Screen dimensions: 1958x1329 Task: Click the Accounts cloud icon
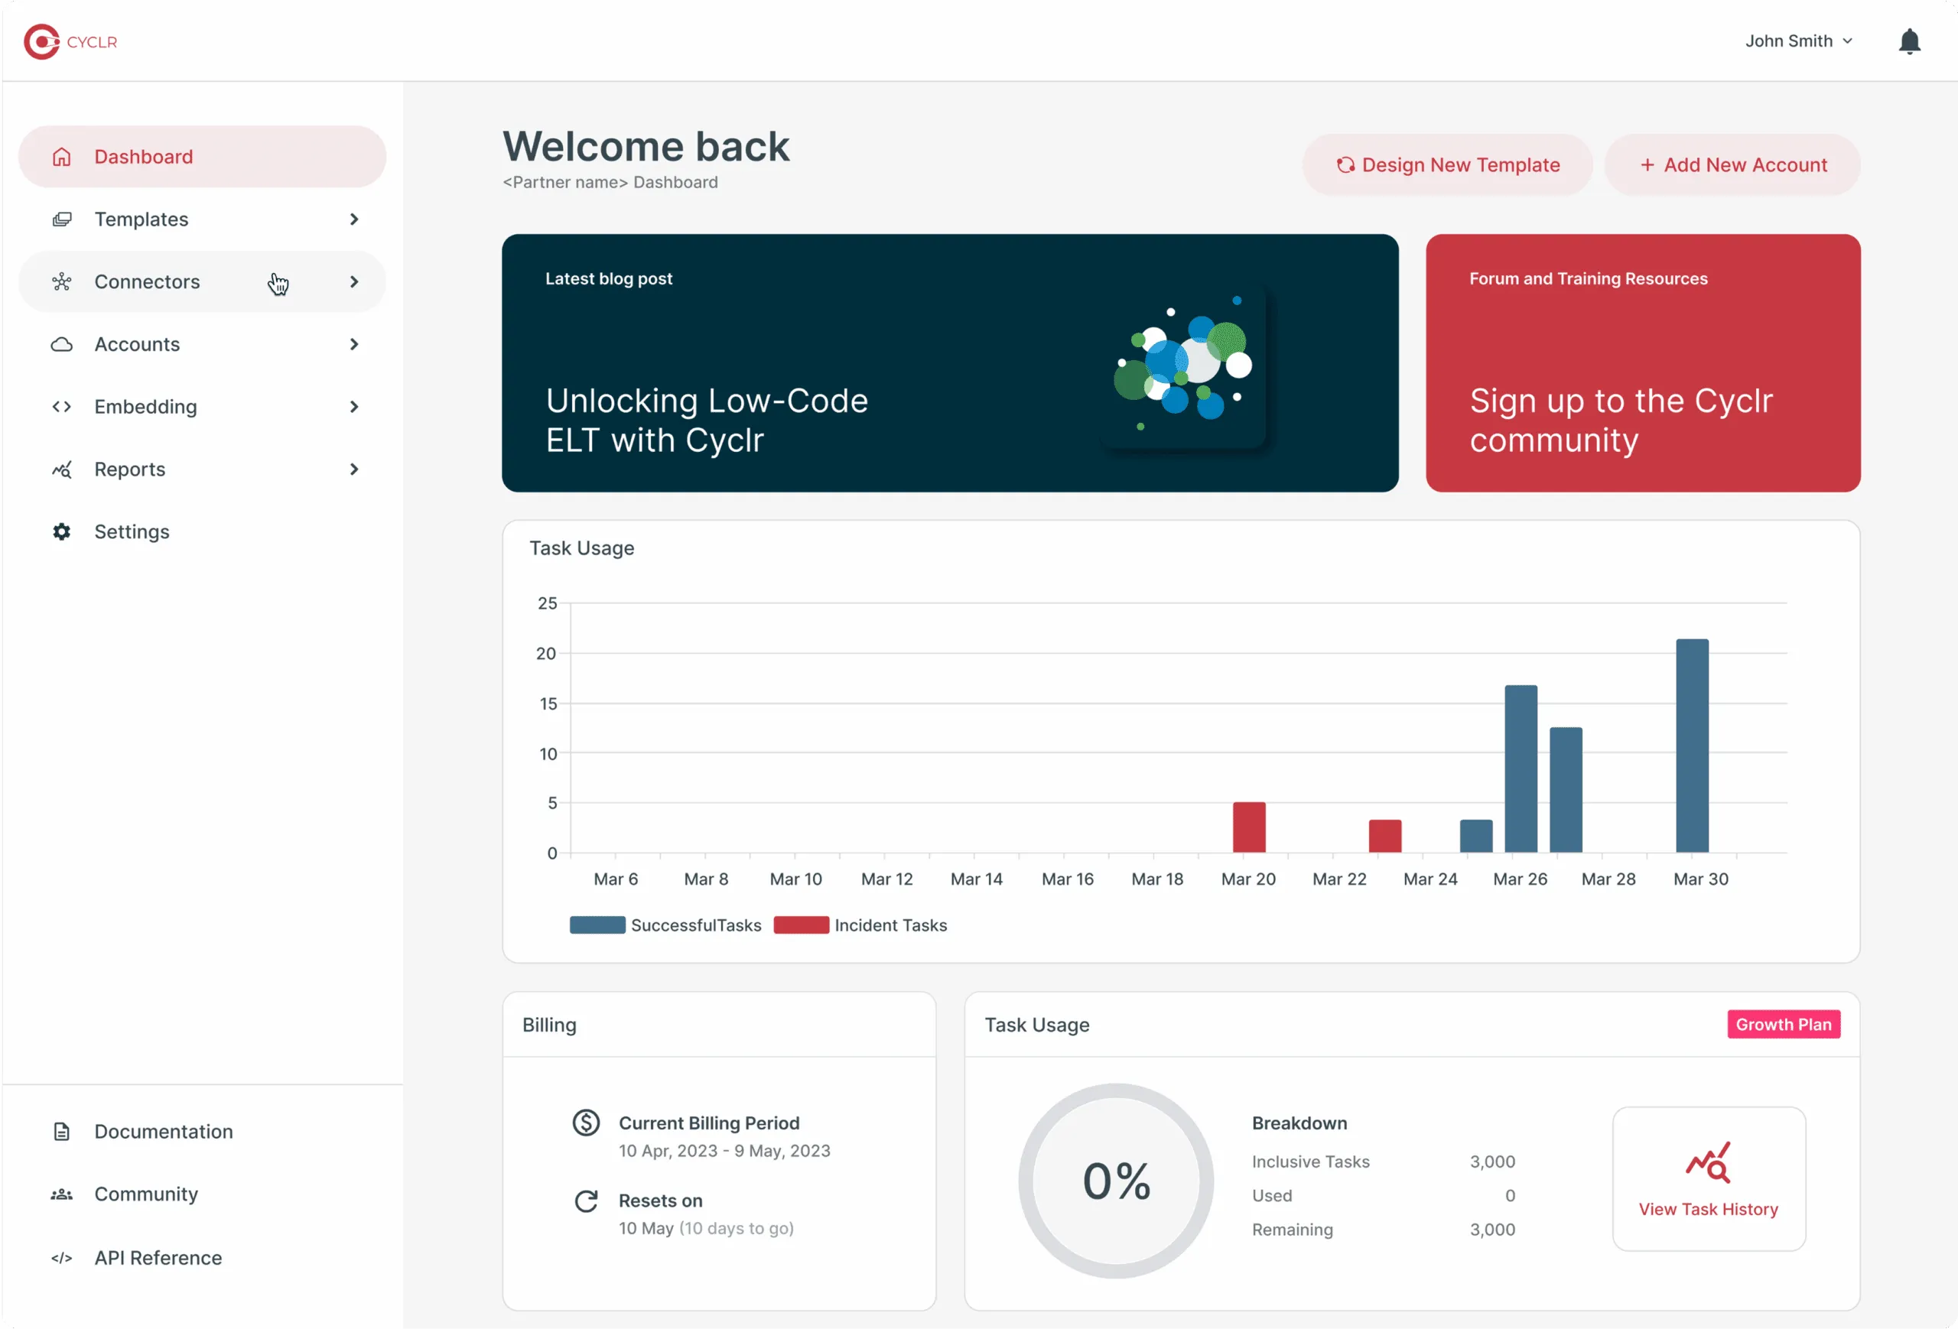(61, 343)
